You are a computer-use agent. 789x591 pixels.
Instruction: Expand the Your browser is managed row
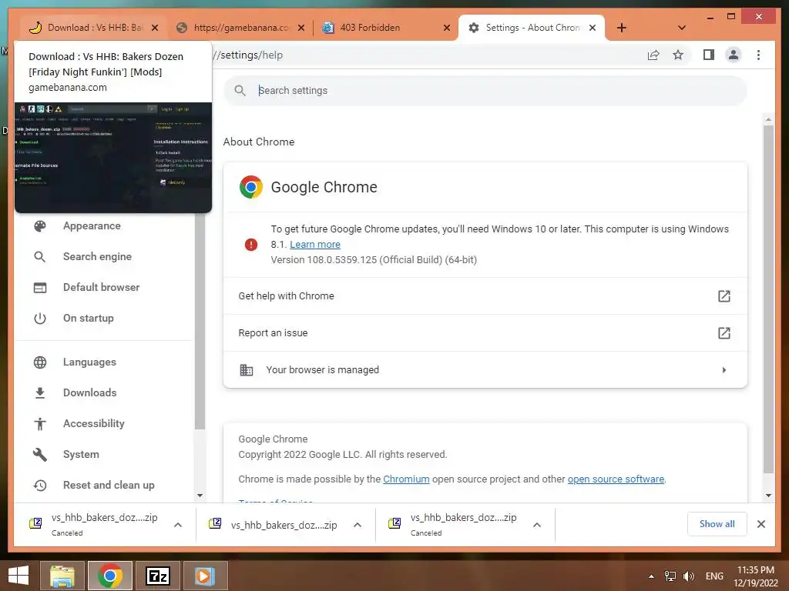[485, 370]
